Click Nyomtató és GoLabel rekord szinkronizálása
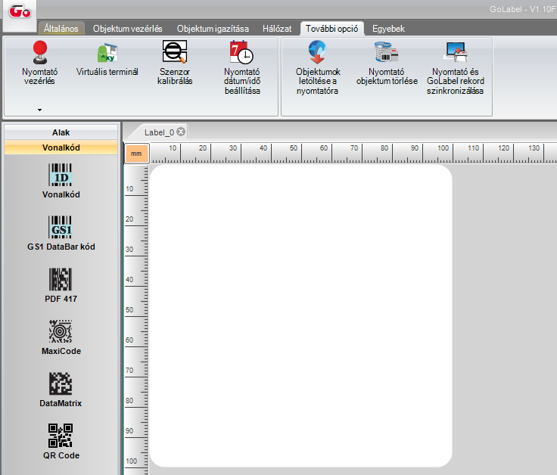 (x=456, y=67)
